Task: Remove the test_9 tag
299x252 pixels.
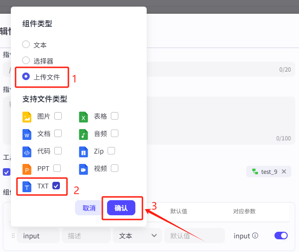Action: (284, 171)
